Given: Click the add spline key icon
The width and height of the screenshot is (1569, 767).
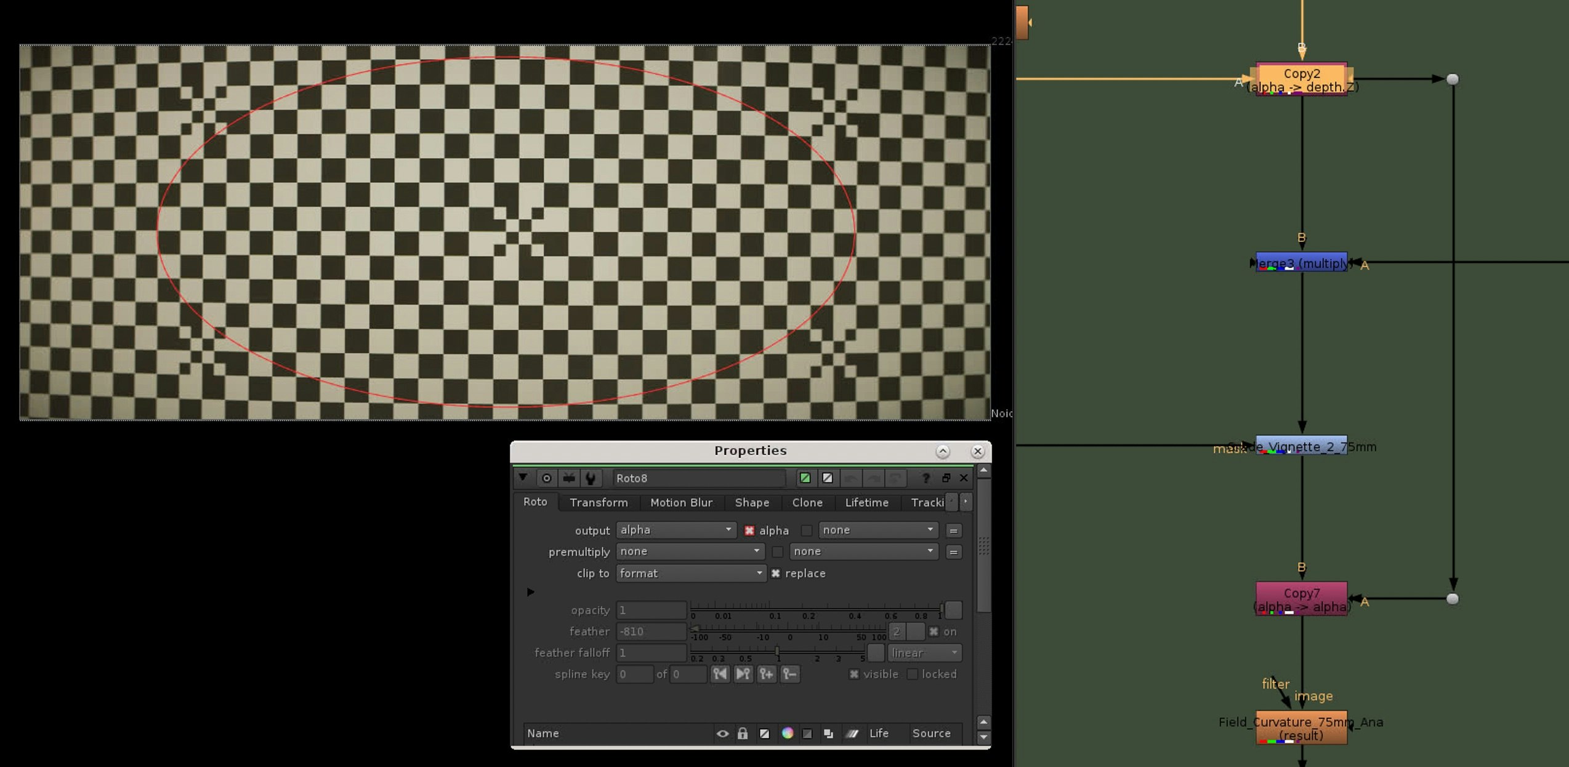Looking at the screenshot, I should pyautogui.click(x=767, y=674).
